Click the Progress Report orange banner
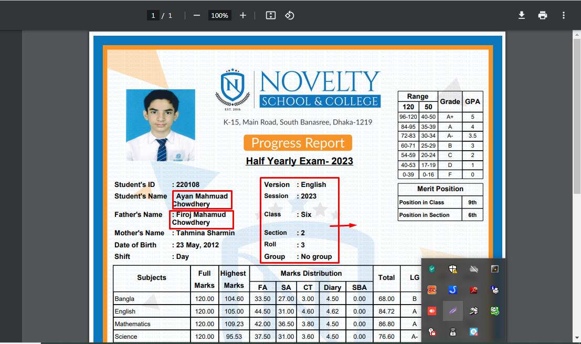The width and height of the screenshot is (581, 344). [298, 143]
